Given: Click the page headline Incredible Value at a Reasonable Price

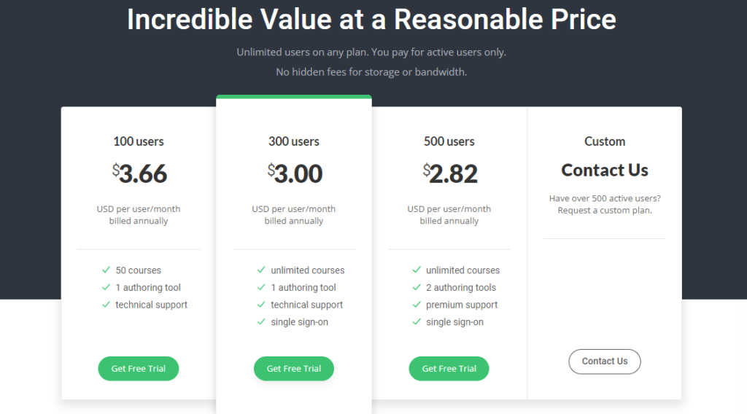Looking at the screenshot, I should pos(371,20).
